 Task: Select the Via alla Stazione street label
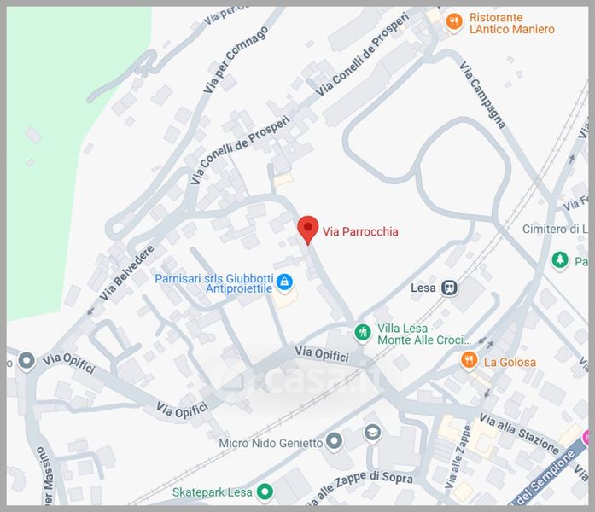[519, 433]
